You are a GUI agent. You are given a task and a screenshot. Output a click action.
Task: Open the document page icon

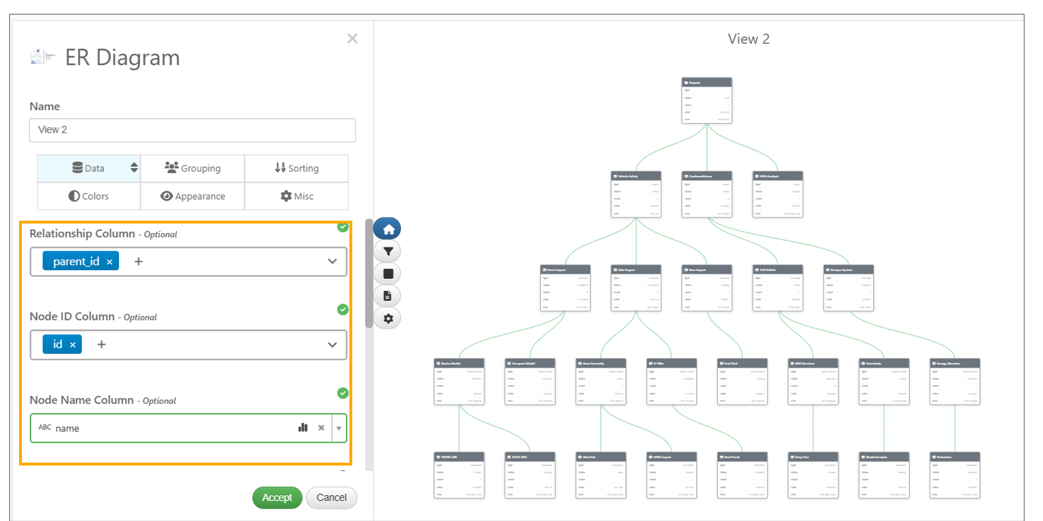coord(388,296)
